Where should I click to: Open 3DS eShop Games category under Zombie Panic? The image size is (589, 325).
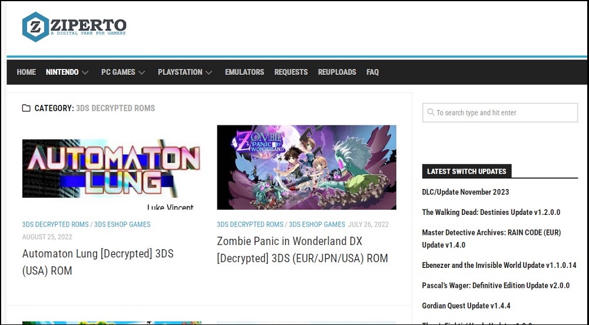coord(317,224)
